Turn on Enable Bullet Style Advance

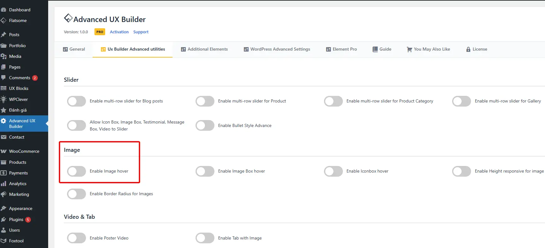click(205, 125)
